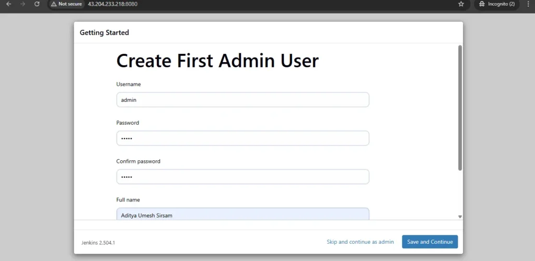Click the Confirm password label
Viewport: 535px width, 261px height.
coord(138,161)
